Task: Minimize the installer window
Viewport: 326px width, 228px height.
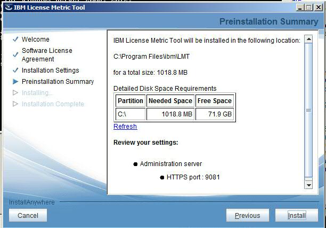Action: tap(299, 6)
